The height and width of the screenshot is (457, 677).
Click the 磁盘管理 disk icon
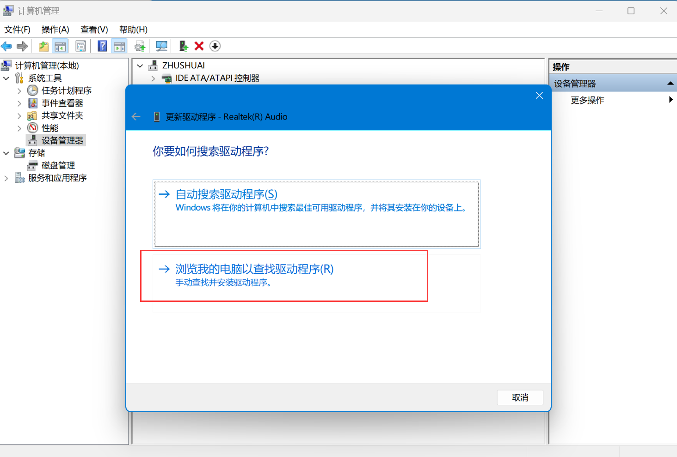[33, 165]
